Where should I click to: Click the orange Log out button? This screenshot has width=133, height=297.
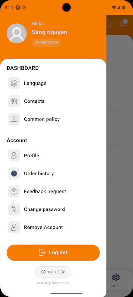point(53,253)
